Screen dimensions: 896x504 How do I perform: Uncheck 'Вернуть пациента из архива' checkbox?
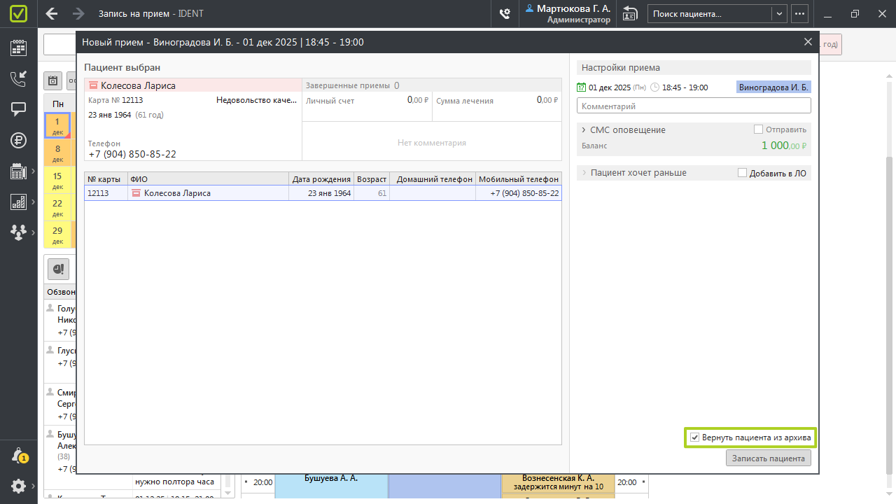pyautogui.click(x=694, y=437)
